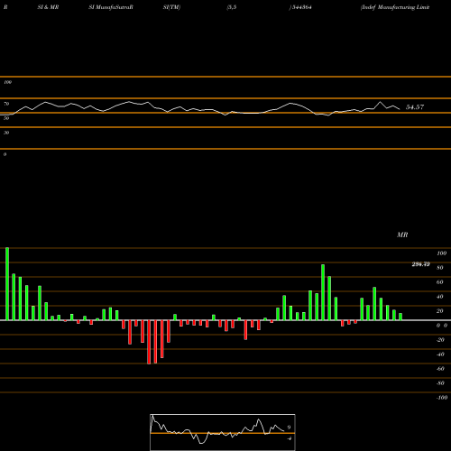Screen dimensions: 451x451
Task: Click the deepest red bar in MR histogram
Action: click(x=149, y=342)
